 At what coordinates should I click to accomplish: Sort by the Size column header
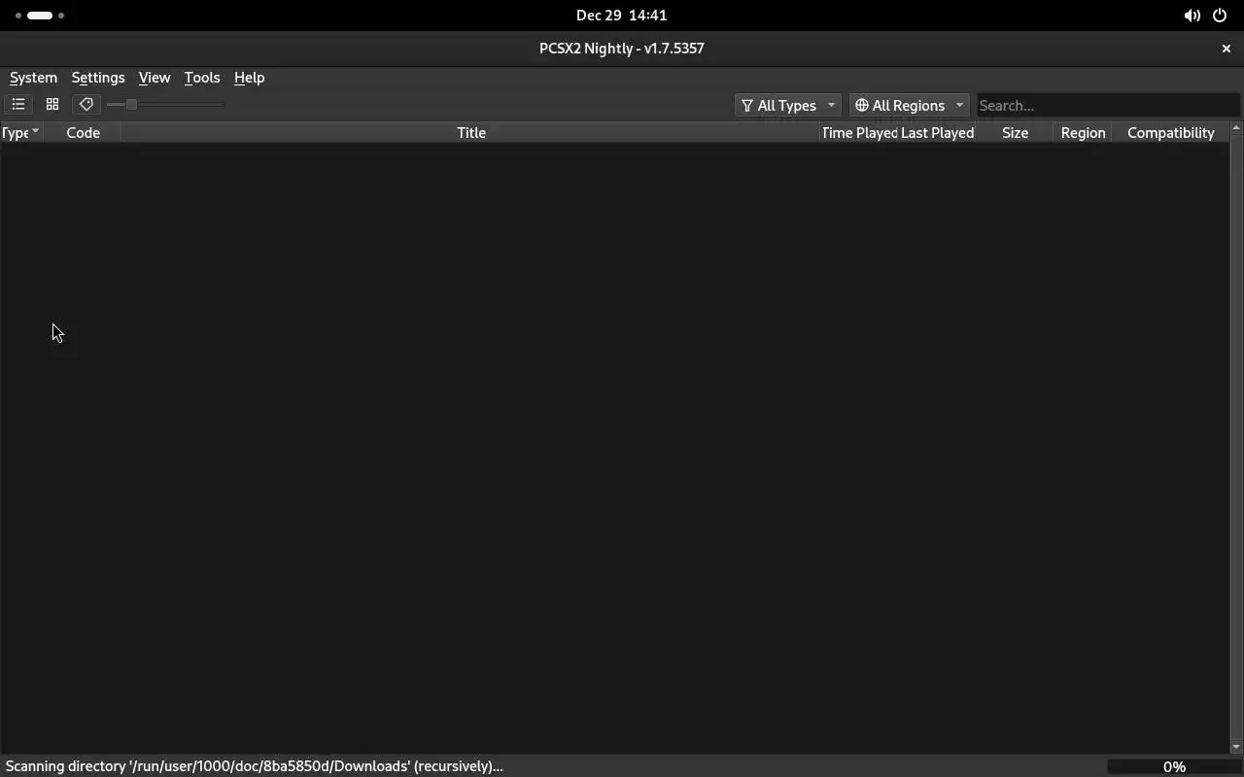(1015, 133)
